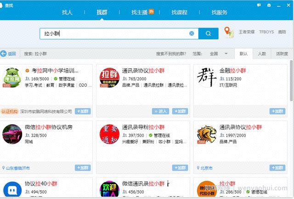Open the 通讯录导粉拉小群 group title
294x199 pixels.
pyautogui.click(x=143, y=127)
